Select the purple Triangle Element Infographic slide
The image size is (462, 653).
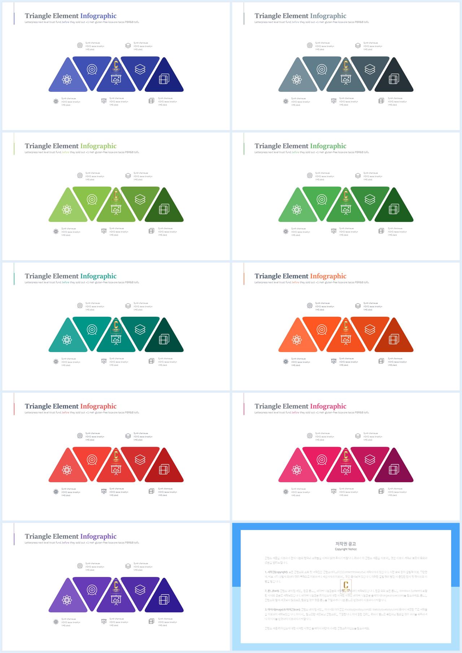pos(116,587)
